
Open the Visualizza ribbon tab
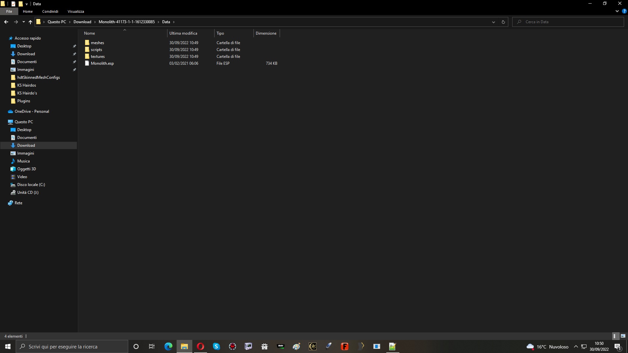click(76, 11)
